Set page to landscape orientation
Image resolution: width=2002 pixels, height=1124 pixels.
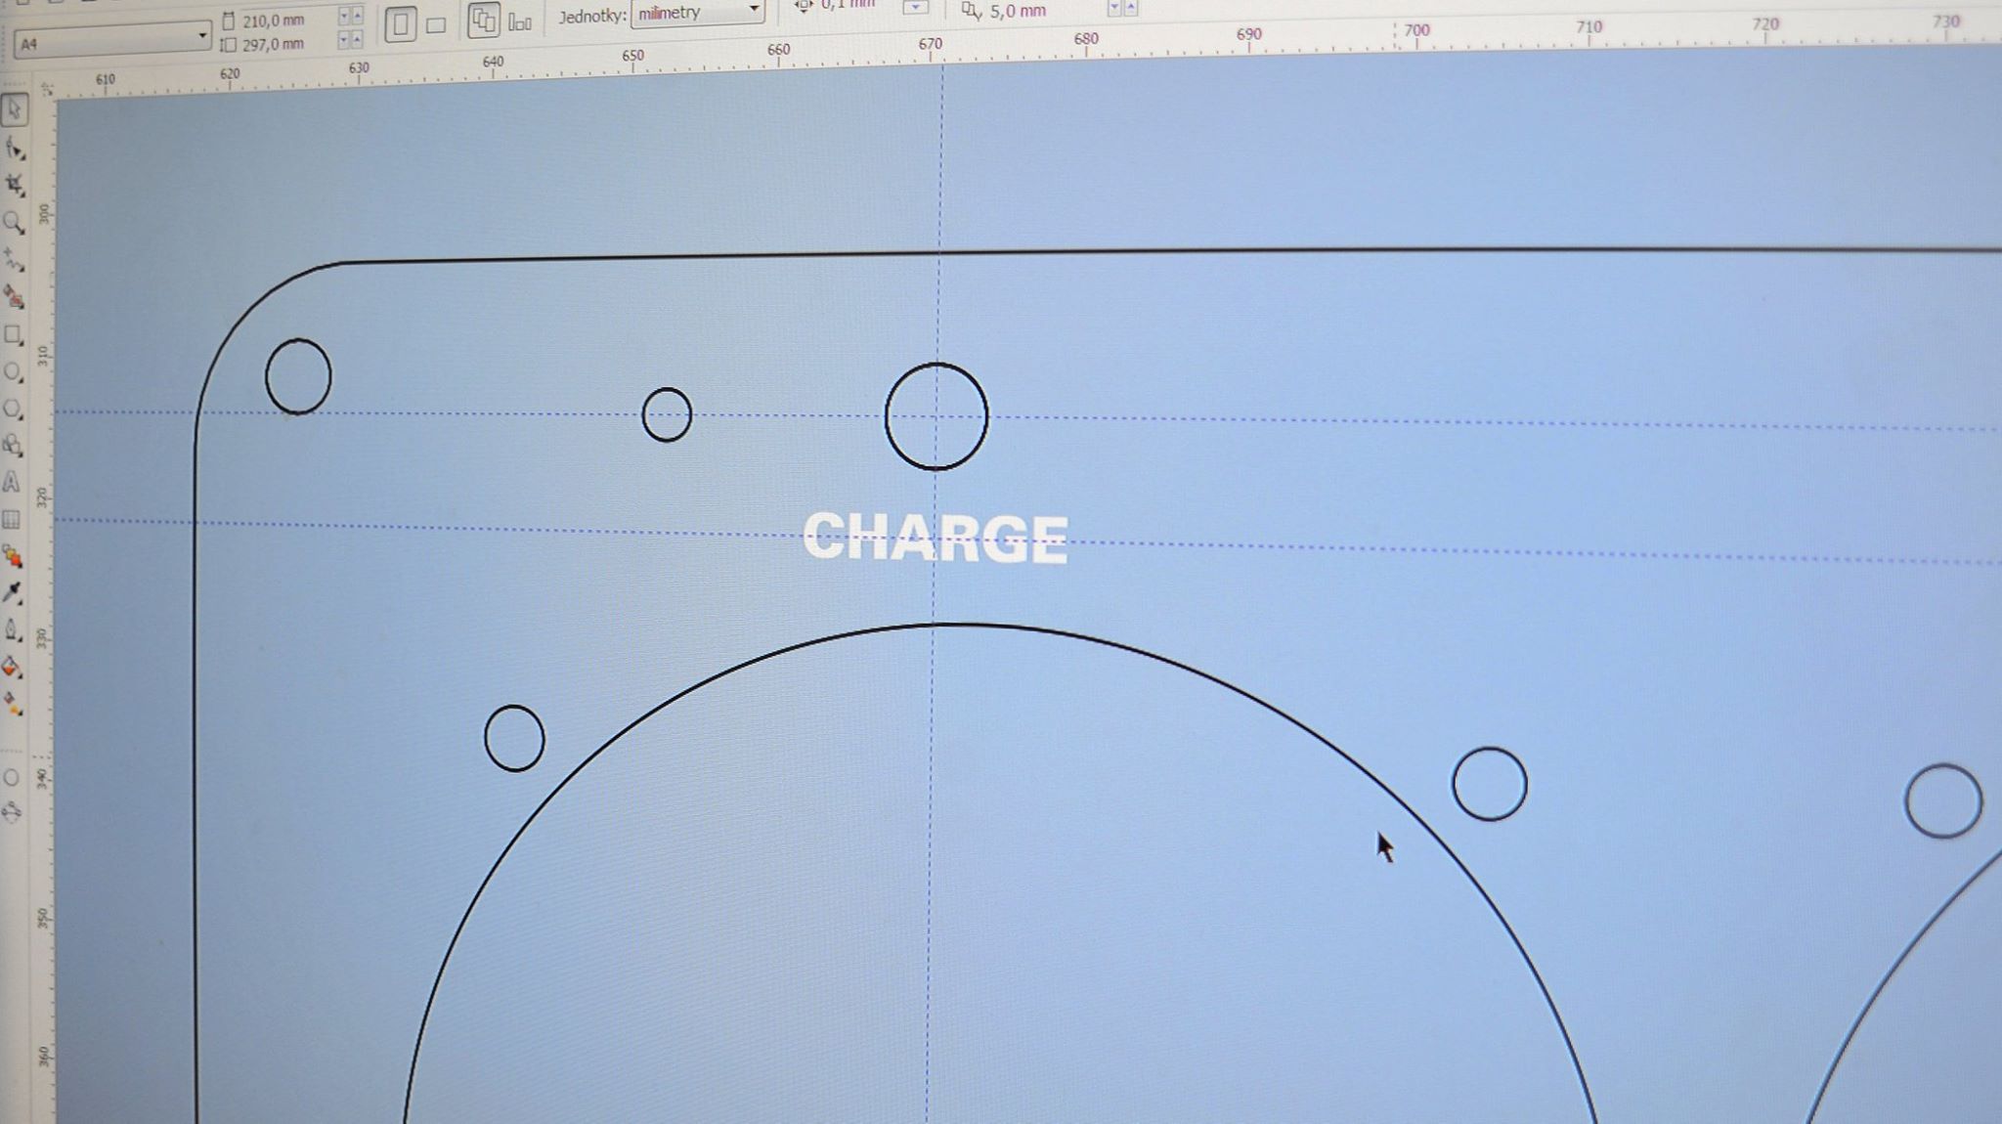pyautogui.click(x=436, y=24)
